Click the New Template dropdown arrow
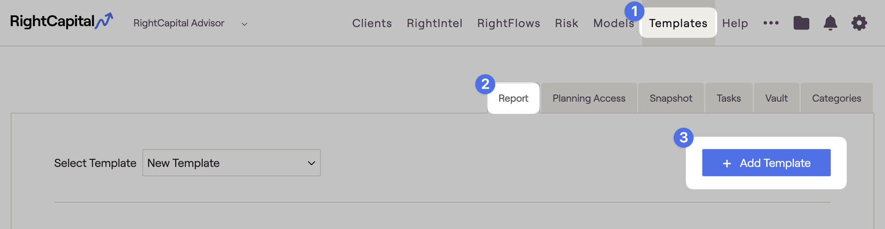The width and height of the screenshot is (885, 229). click(x=312, y=163)
